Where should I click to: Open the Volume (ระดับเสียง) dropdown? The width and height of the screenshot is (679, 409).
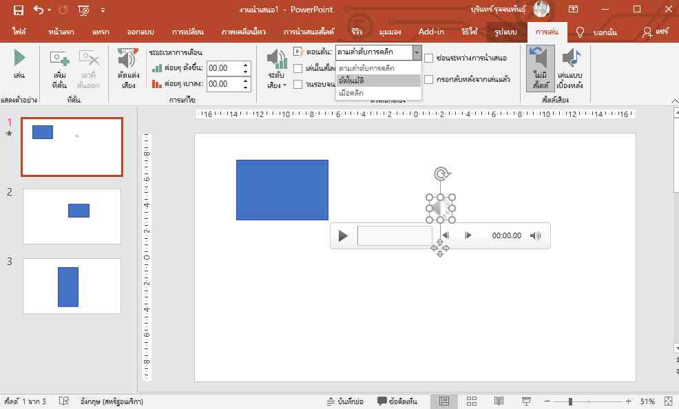pos(276,69)
